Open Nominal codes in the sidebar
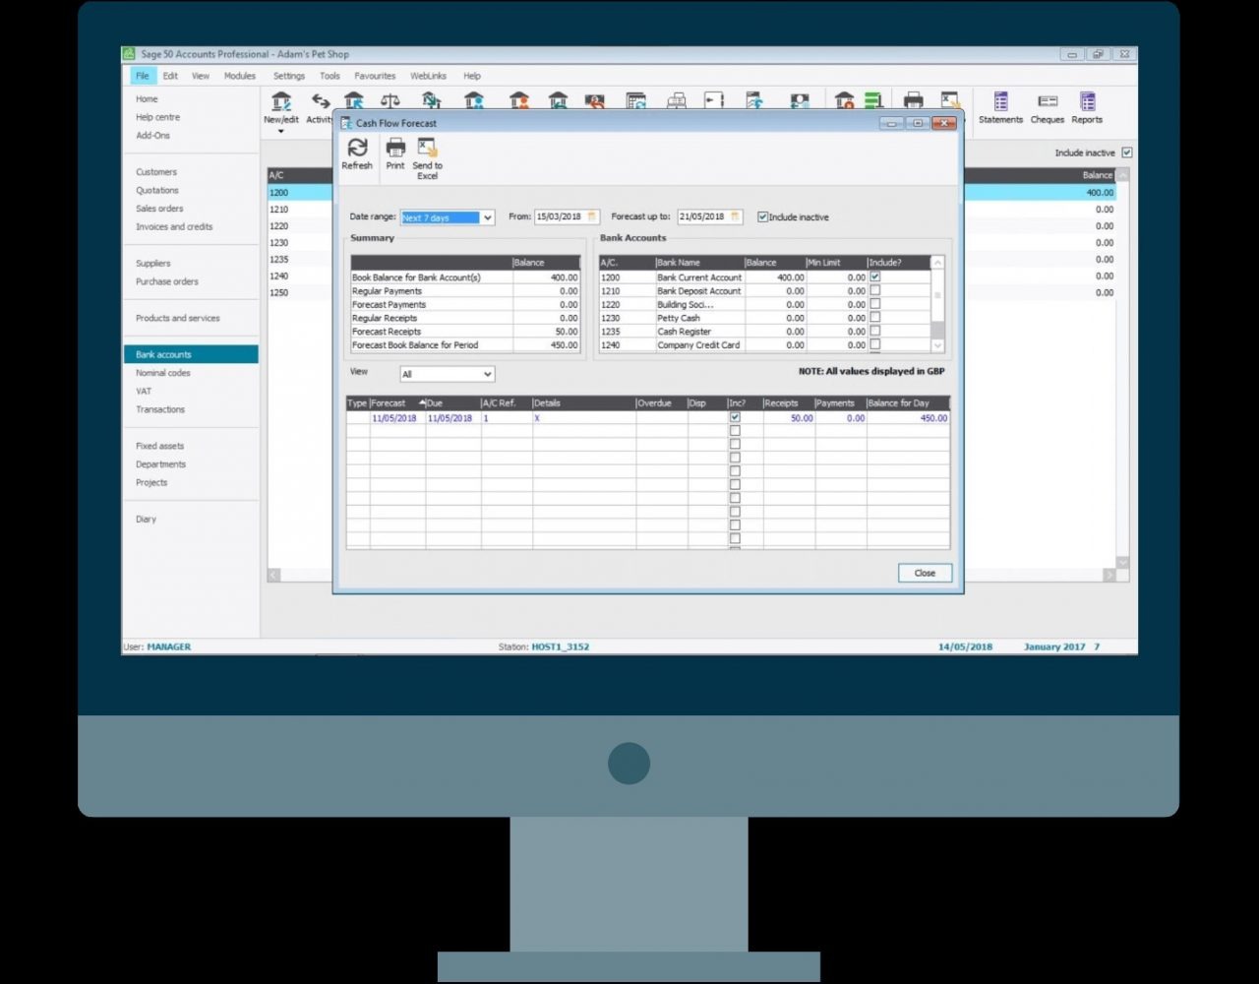1259x984 pixels. [163, 373]
